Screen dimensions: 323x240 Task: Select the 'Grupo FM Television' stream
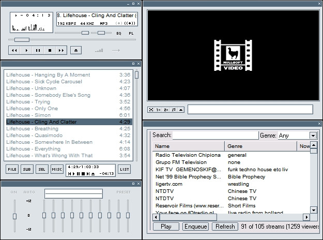pos(231,162)
